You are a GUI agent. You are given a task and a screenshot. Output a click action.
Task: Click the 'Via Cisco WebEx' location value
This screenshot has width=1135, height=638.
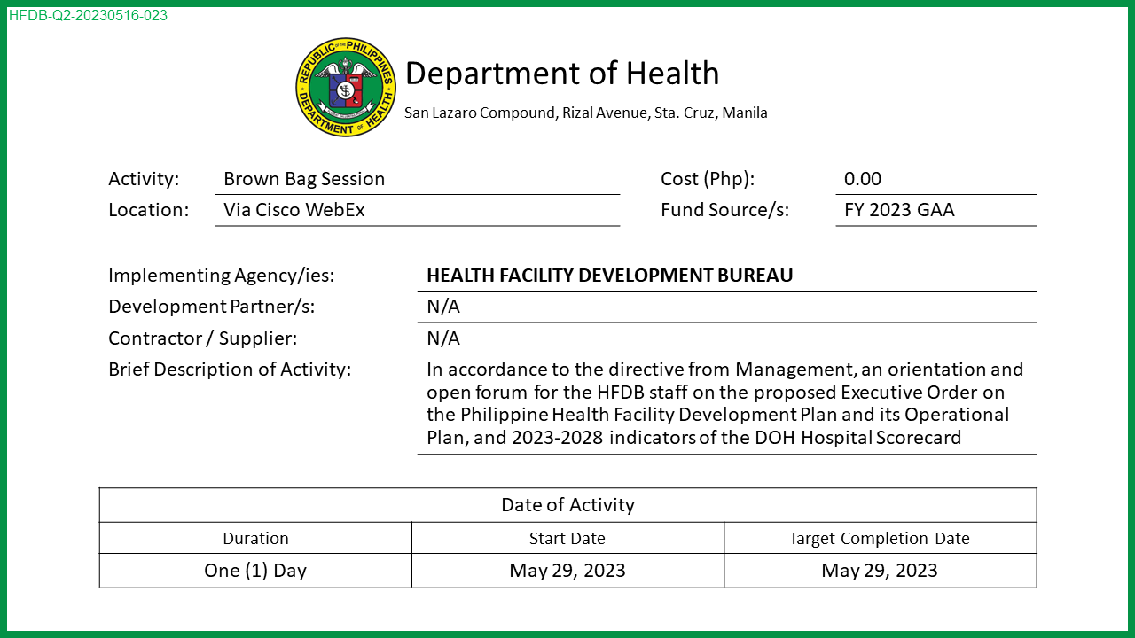click(x=294, y=210)
